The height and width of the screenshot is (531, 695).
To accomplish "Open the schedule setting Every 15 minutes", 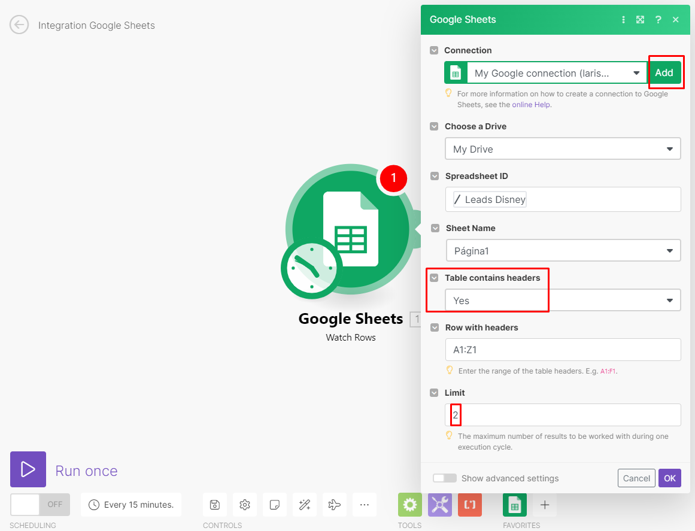I will point(131,505).
